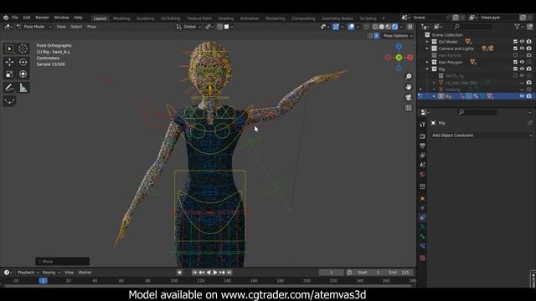Viewport: 536px width, 301px height.
Task: Open the Bone properties tab
Action: [x=422, y=237]
